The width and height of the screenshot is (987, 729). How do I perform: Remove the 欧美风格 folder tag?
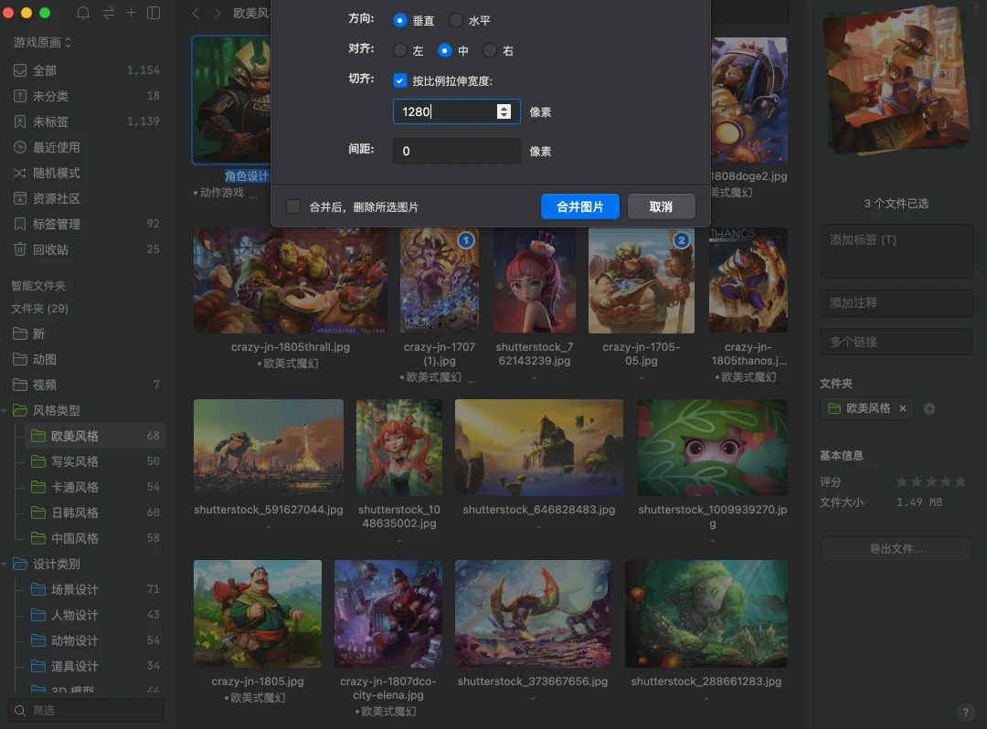903,408
